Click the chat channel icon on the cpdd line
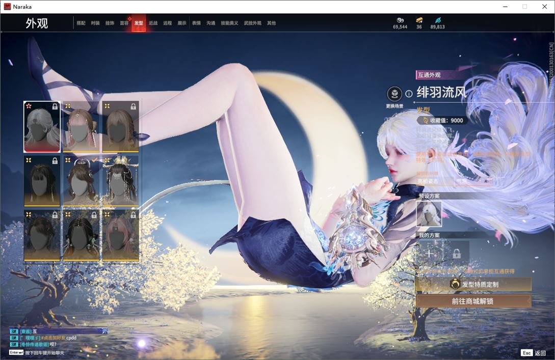555x360 pixels. click(14, 338)
